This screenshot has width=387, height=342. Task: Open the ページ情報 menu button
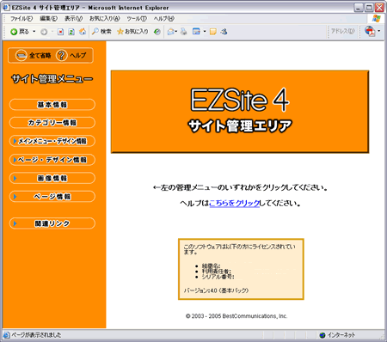52,197
